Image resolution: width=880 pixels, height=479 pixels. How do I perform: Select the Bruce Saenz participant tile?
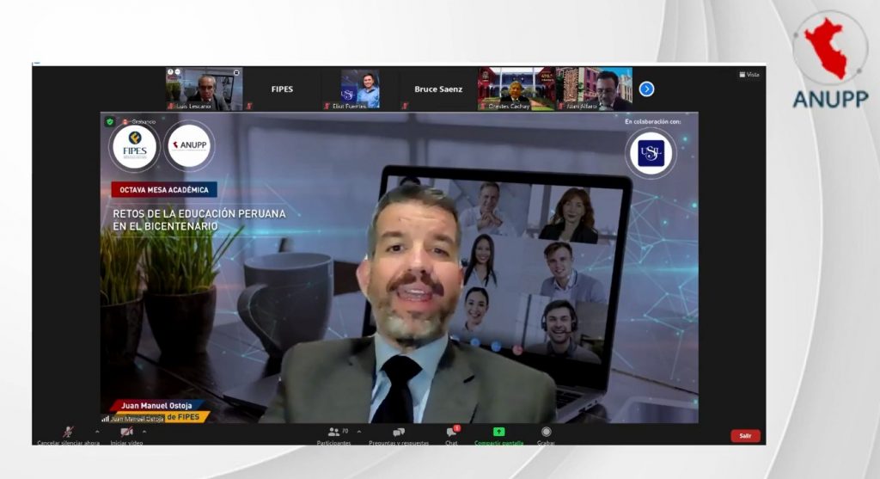click(x=438, y=89)
